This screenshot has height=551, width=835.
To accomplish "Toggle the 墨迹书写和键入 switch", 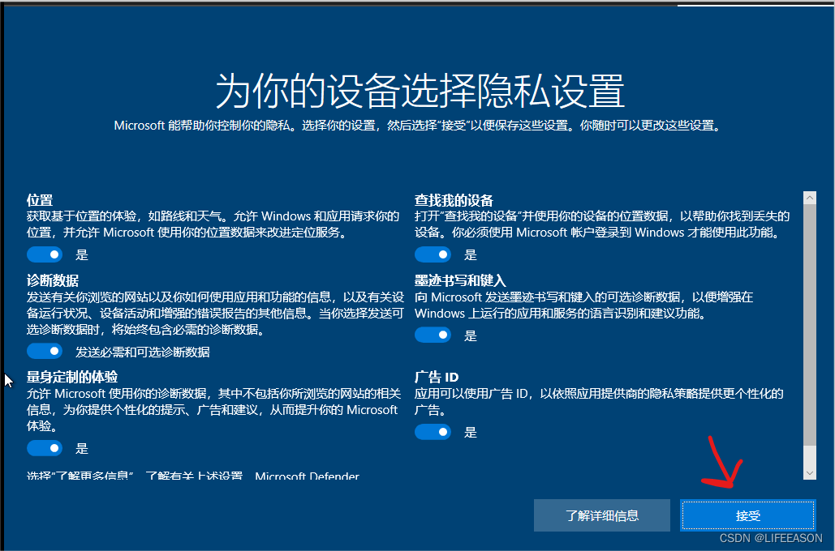I will [433, 335].
